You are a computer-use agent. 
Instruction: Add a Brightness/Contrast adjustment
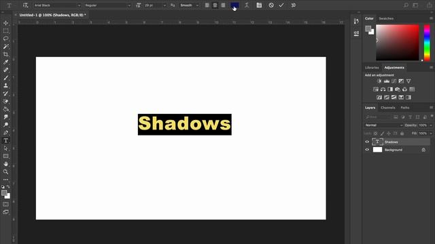click(379, 81)
